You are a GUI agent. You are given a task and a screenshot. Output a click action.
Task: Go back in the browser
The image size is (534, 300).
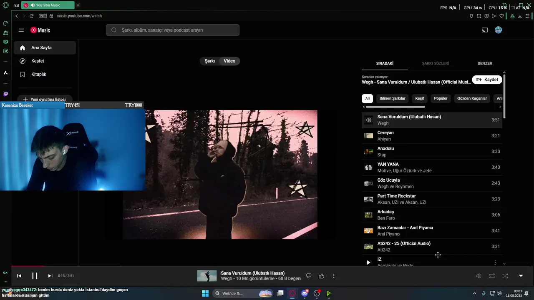pyautogui.click(x=17, y=16)
